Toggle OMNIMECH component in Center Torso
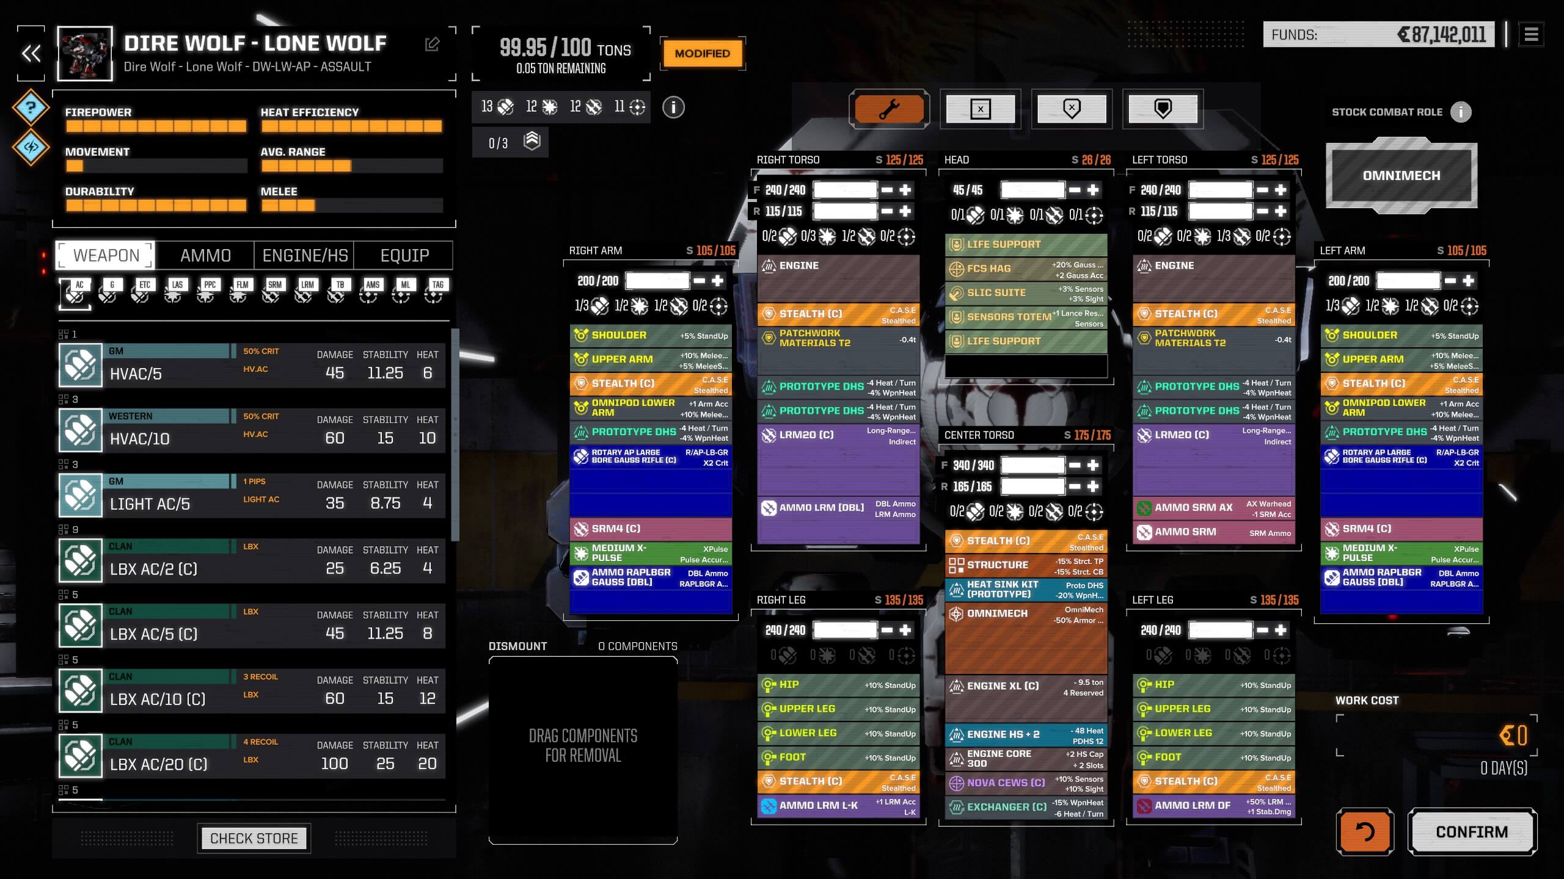 point(1025,613)
